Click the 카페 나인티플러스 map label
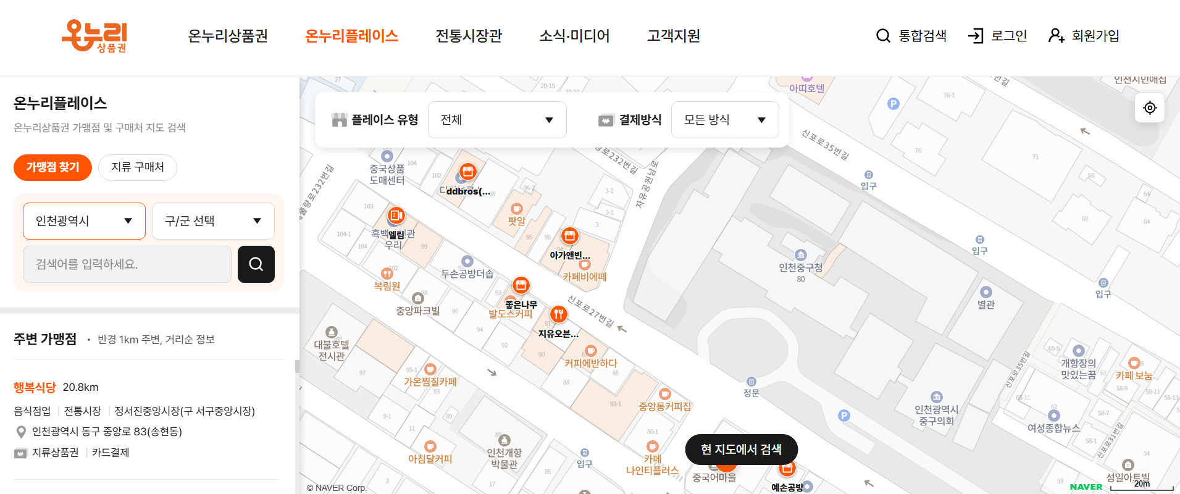 pos(653,465)
